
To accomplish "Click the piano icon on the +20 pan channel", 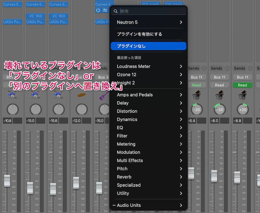I will pyautogui.click(x=242, y=95).
